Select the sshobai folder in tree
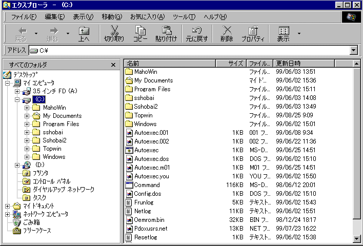 (53, 132)
